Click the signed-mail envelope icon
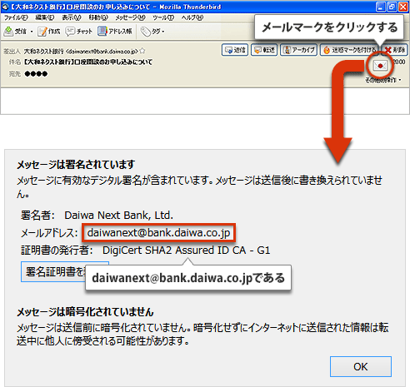Image resolution: width=410 pixels, height=387 pixels. coord(380,66)
